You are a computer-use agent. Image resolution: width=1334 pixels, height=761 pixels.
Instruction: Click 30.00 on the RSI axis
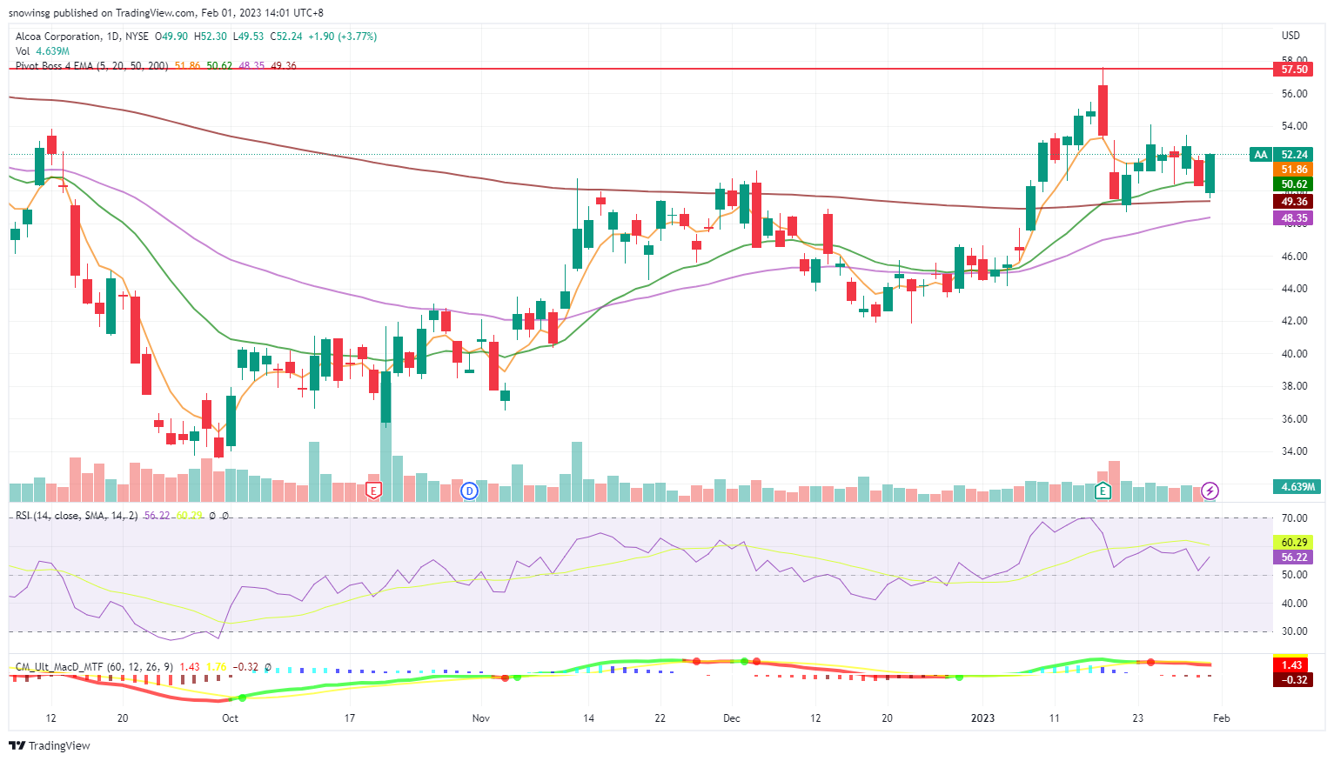[1294, 632]
